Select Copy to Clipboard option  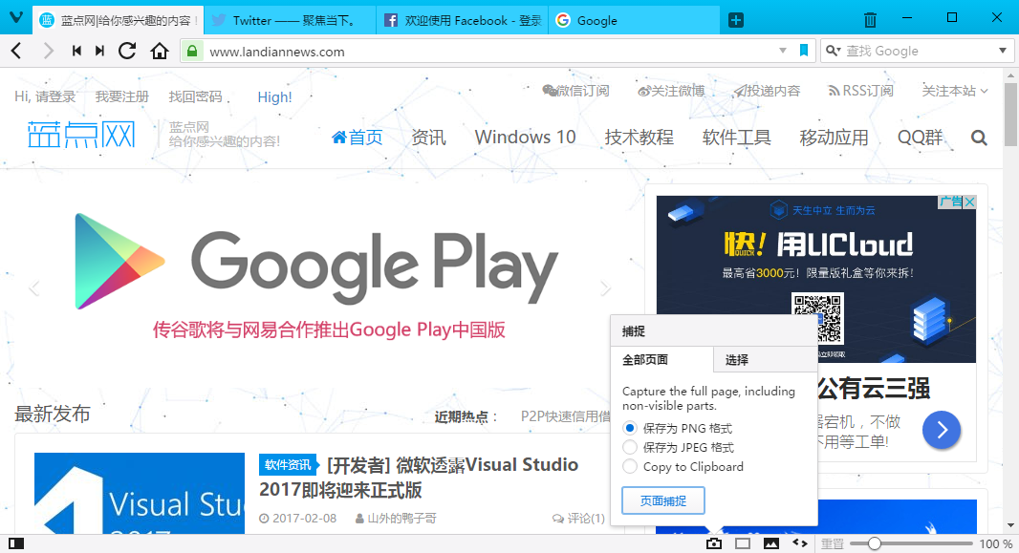point(629,466)
